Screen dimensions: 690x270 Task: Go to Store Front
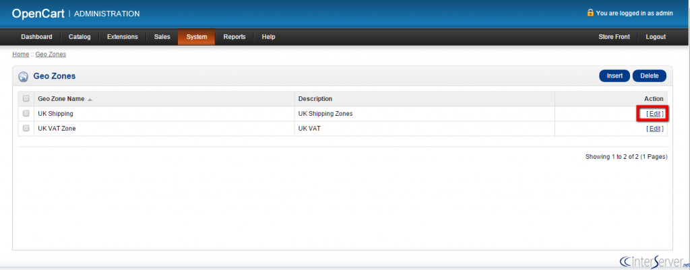[x=614, y=37]
